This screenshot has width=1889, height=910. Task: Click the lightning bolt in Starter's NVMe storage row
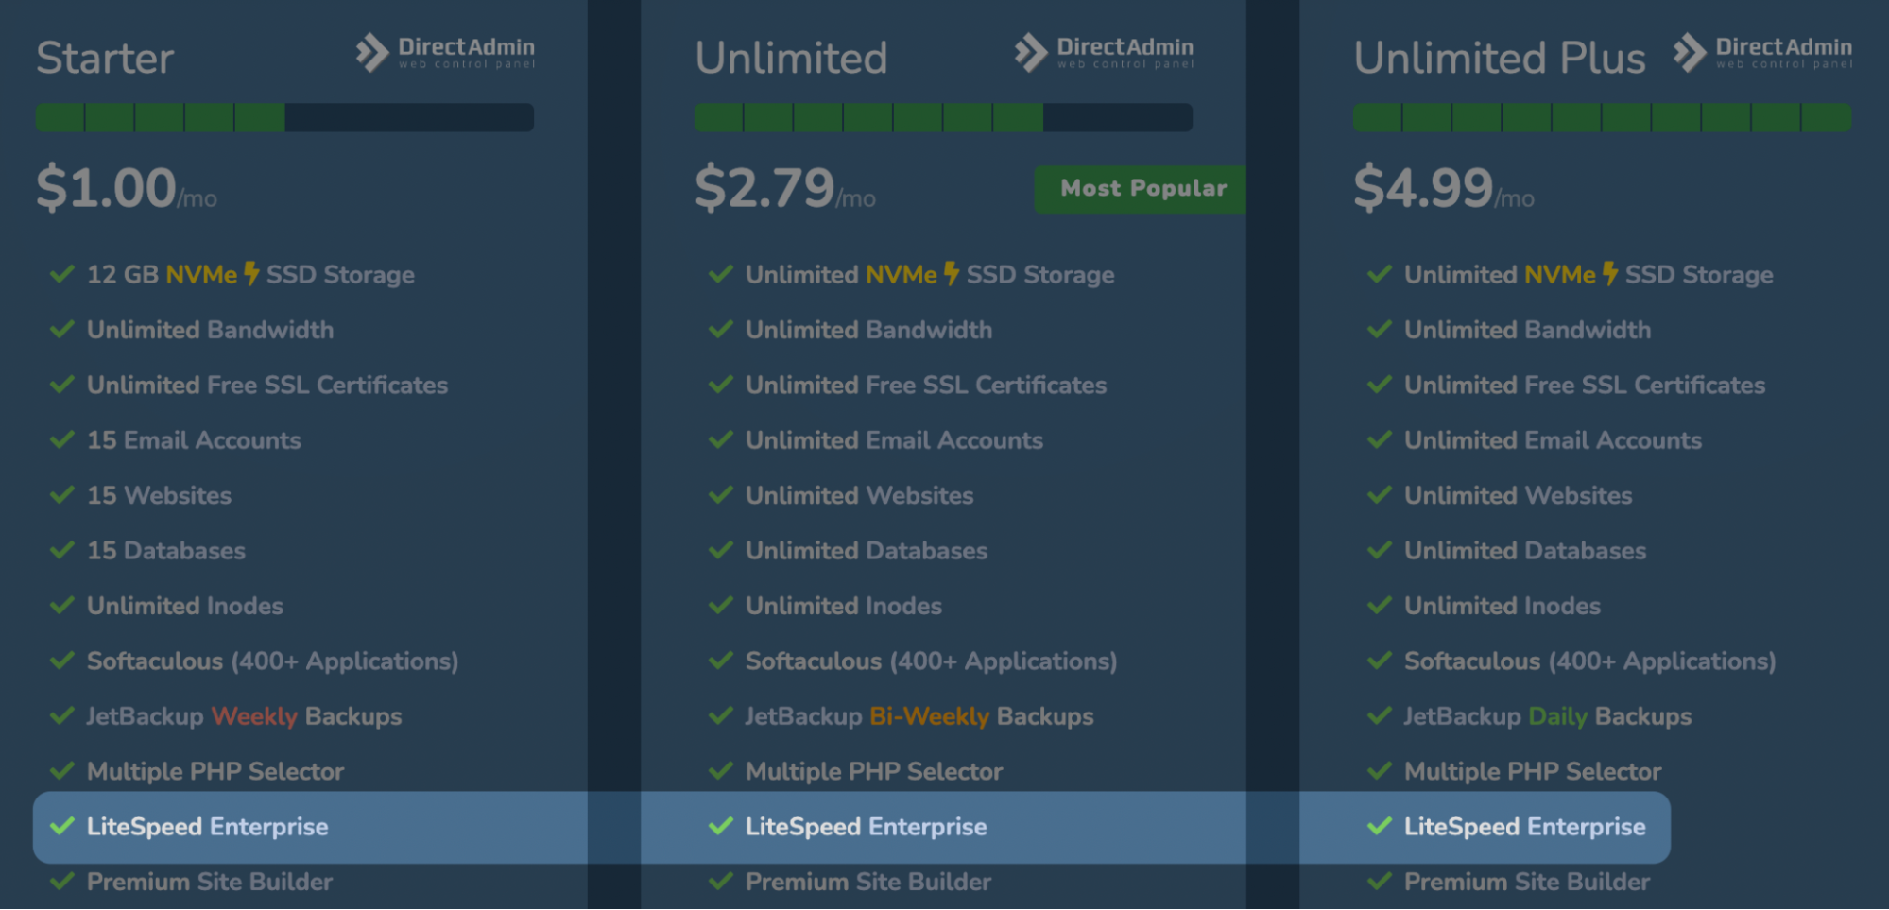pyautogui.click(x=251, y=273)
